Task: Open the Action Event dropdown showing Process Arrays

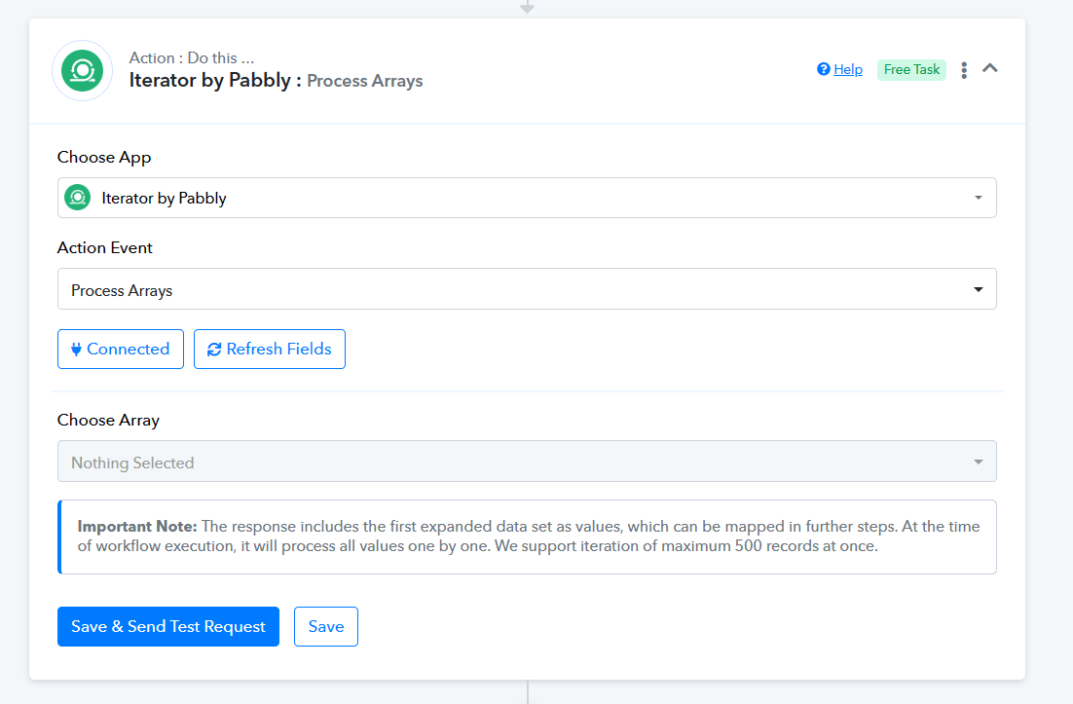Action: click(x=526, y=289)
